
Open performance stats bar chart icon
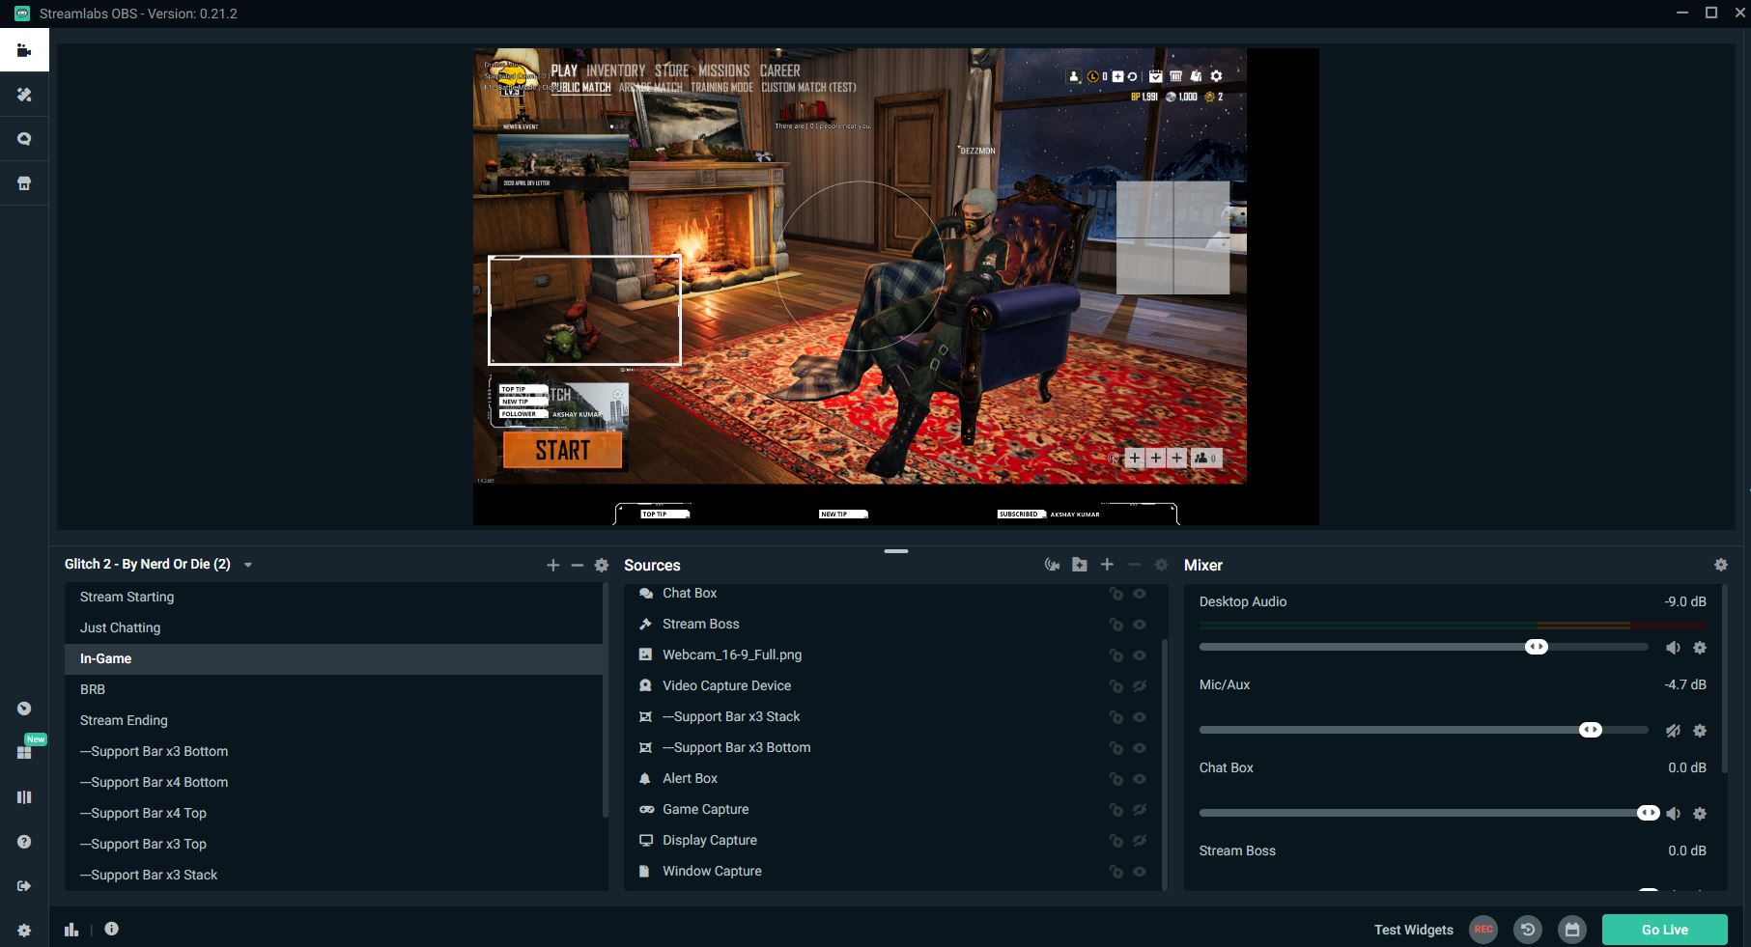pyautogui.click(x=71, y=929)
